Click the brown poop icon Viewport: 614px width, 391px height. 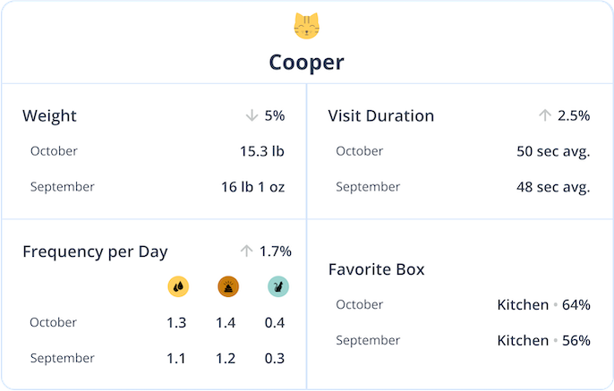click(228, 286)
